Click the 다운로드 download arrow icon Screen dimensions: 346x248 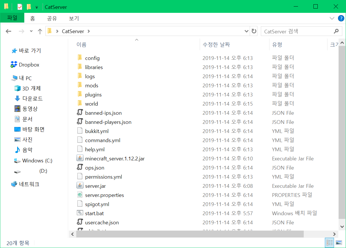(17, 98)
